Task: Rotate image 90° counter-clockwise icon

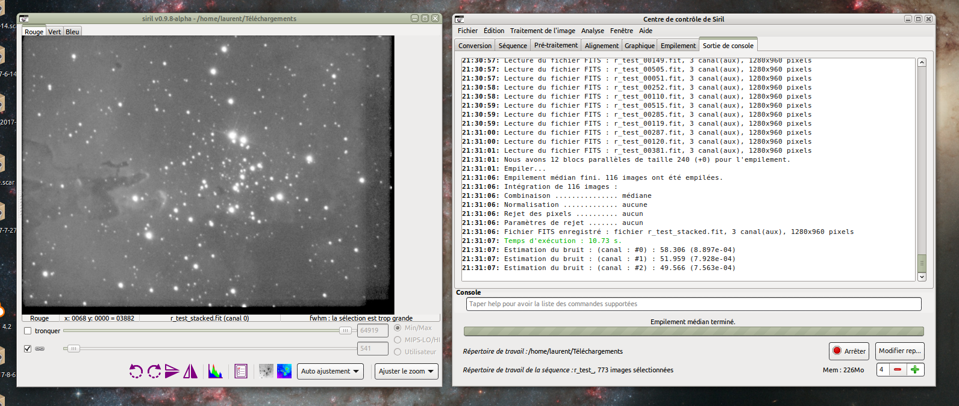Action: 136,371
